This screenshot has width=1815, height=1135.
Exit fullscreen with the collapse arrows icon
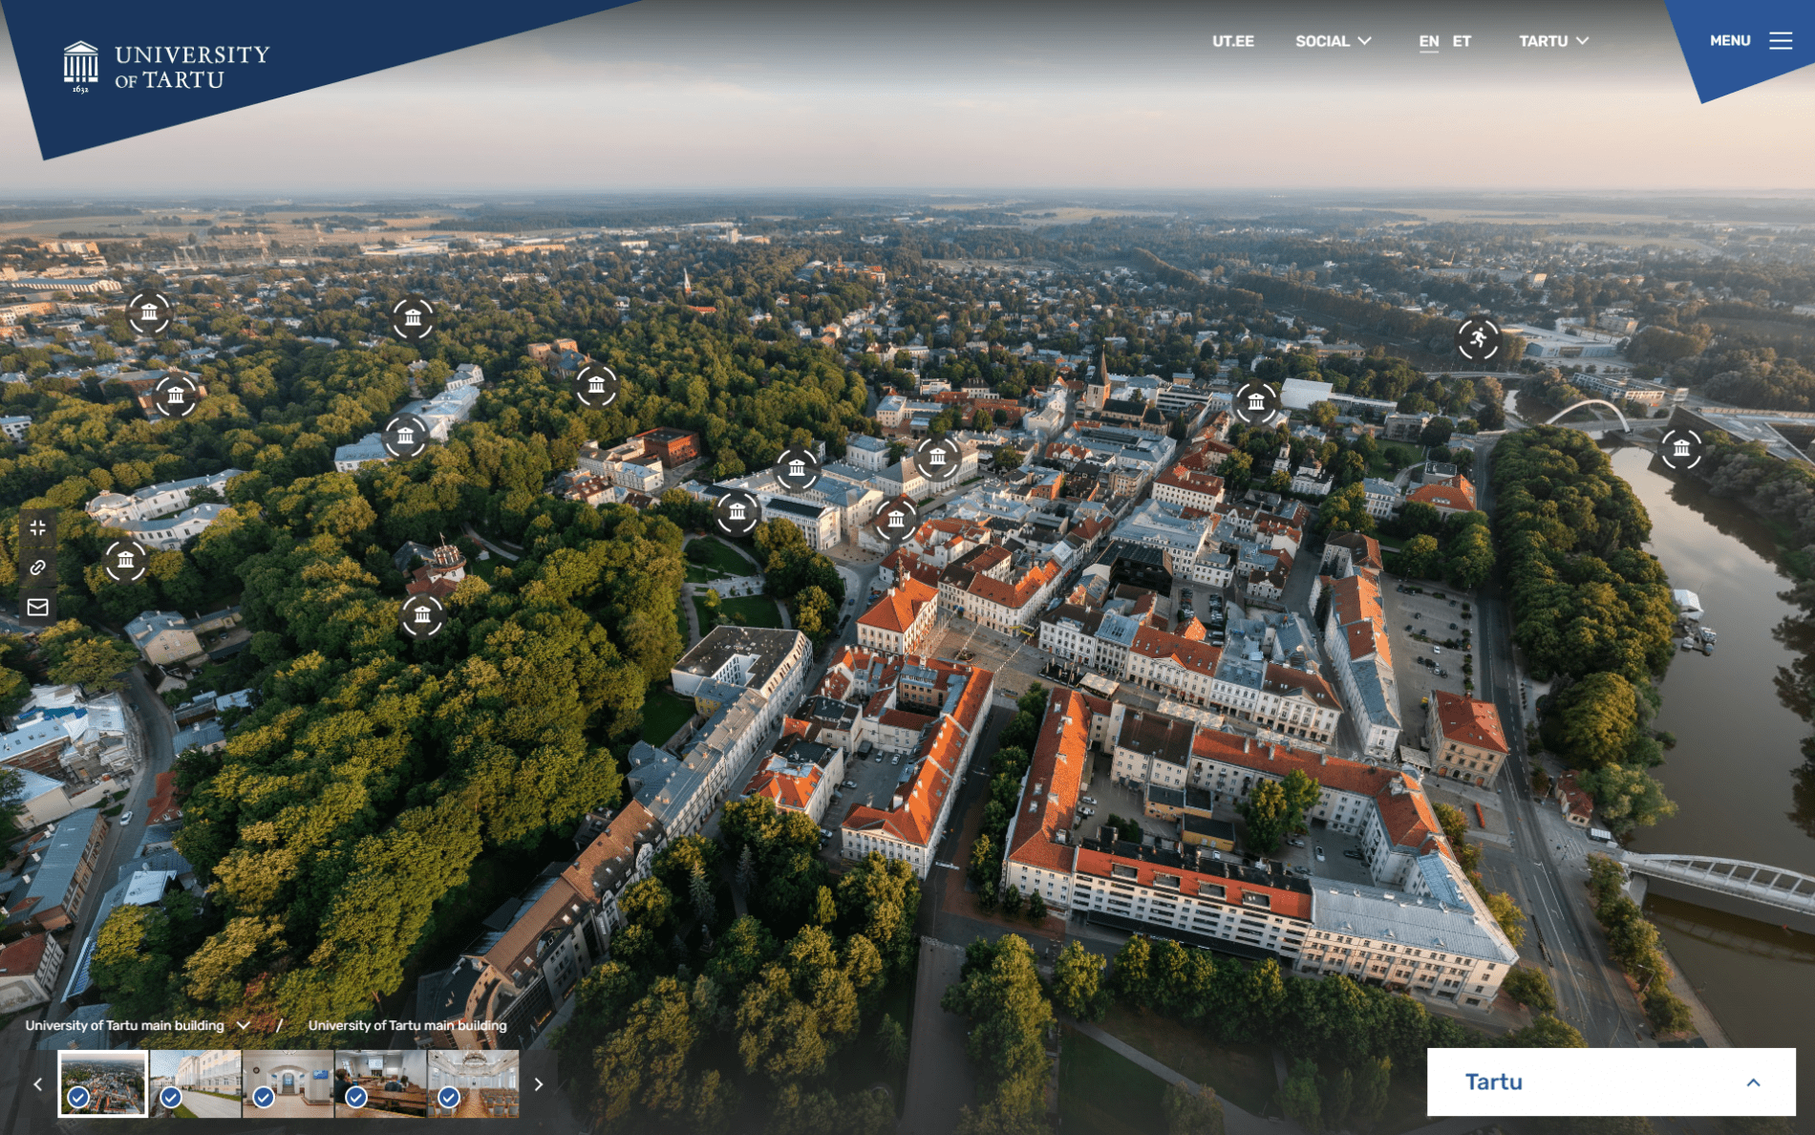[38, 527]
